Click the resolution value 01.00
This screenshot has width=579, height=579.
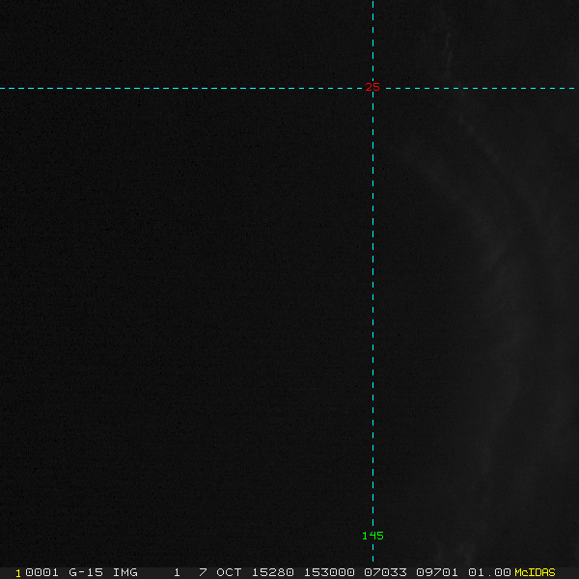coord(489,572)
